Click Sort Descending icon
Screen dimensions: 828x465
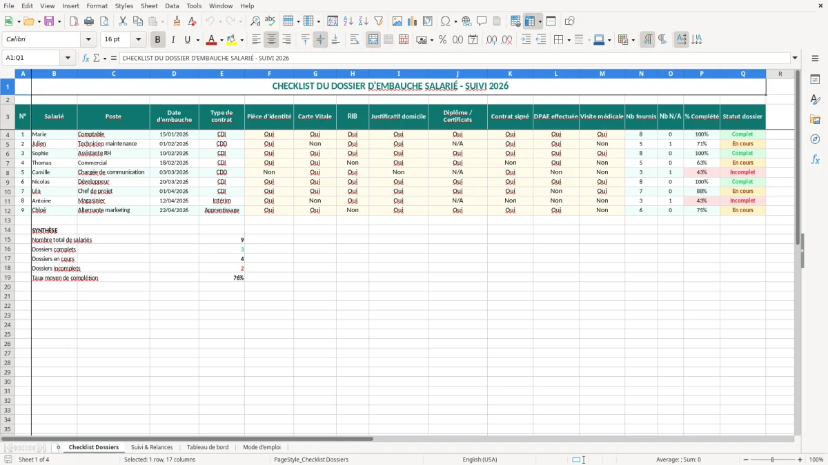click(364, 21)
